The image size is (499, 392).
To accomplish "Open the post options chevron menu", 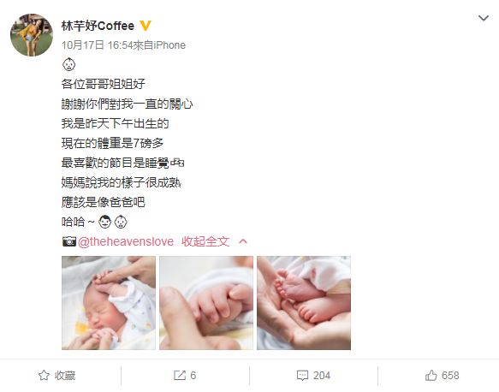I will point(483,18).
